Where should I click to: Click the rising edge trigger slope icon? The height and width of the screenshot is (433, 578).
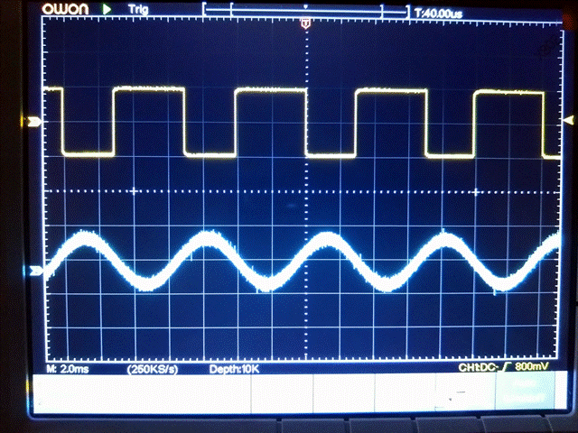click(507, 370)
